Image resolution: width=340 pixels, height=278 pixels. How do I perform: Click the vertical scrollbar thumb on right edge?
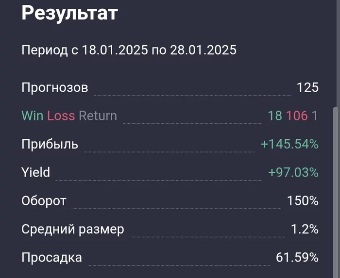[336, 192]
